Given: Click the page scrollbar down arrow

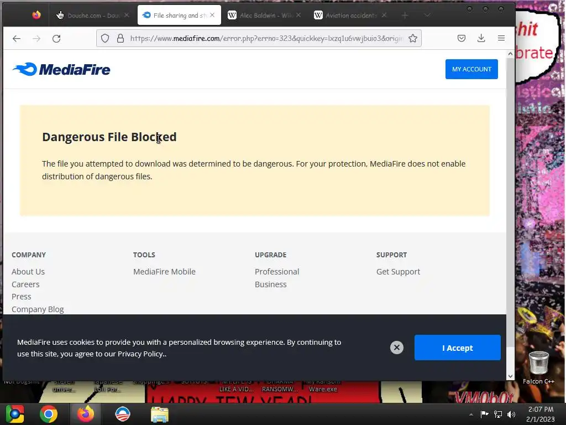Looking at the screenshot, I should pos(510,376).
